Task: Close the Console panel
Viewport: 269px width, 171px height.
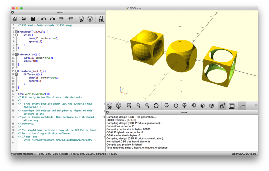Action: point(107,112)
